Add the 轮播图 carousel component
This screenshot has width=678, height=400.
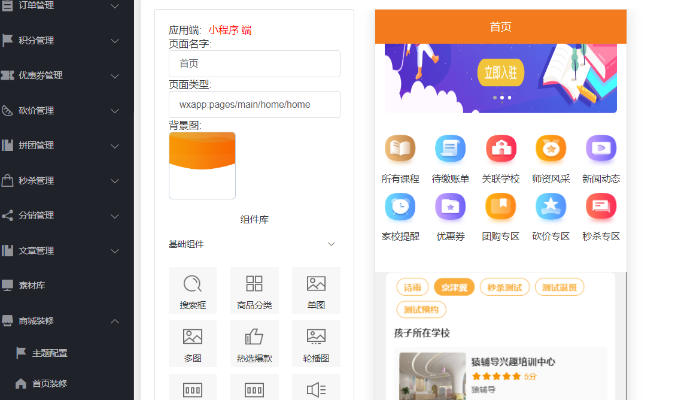pos(316,344)
